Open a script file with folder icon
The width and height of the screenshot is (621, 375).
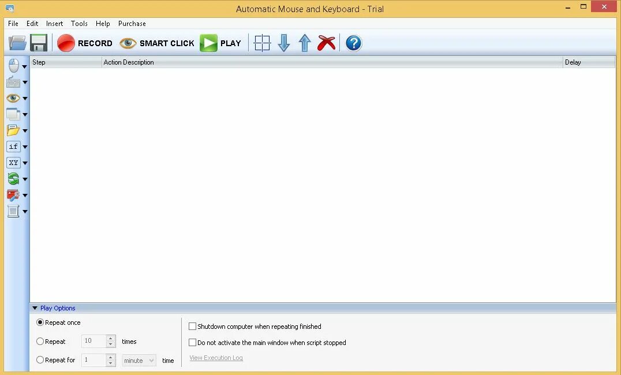coord(17,43)
